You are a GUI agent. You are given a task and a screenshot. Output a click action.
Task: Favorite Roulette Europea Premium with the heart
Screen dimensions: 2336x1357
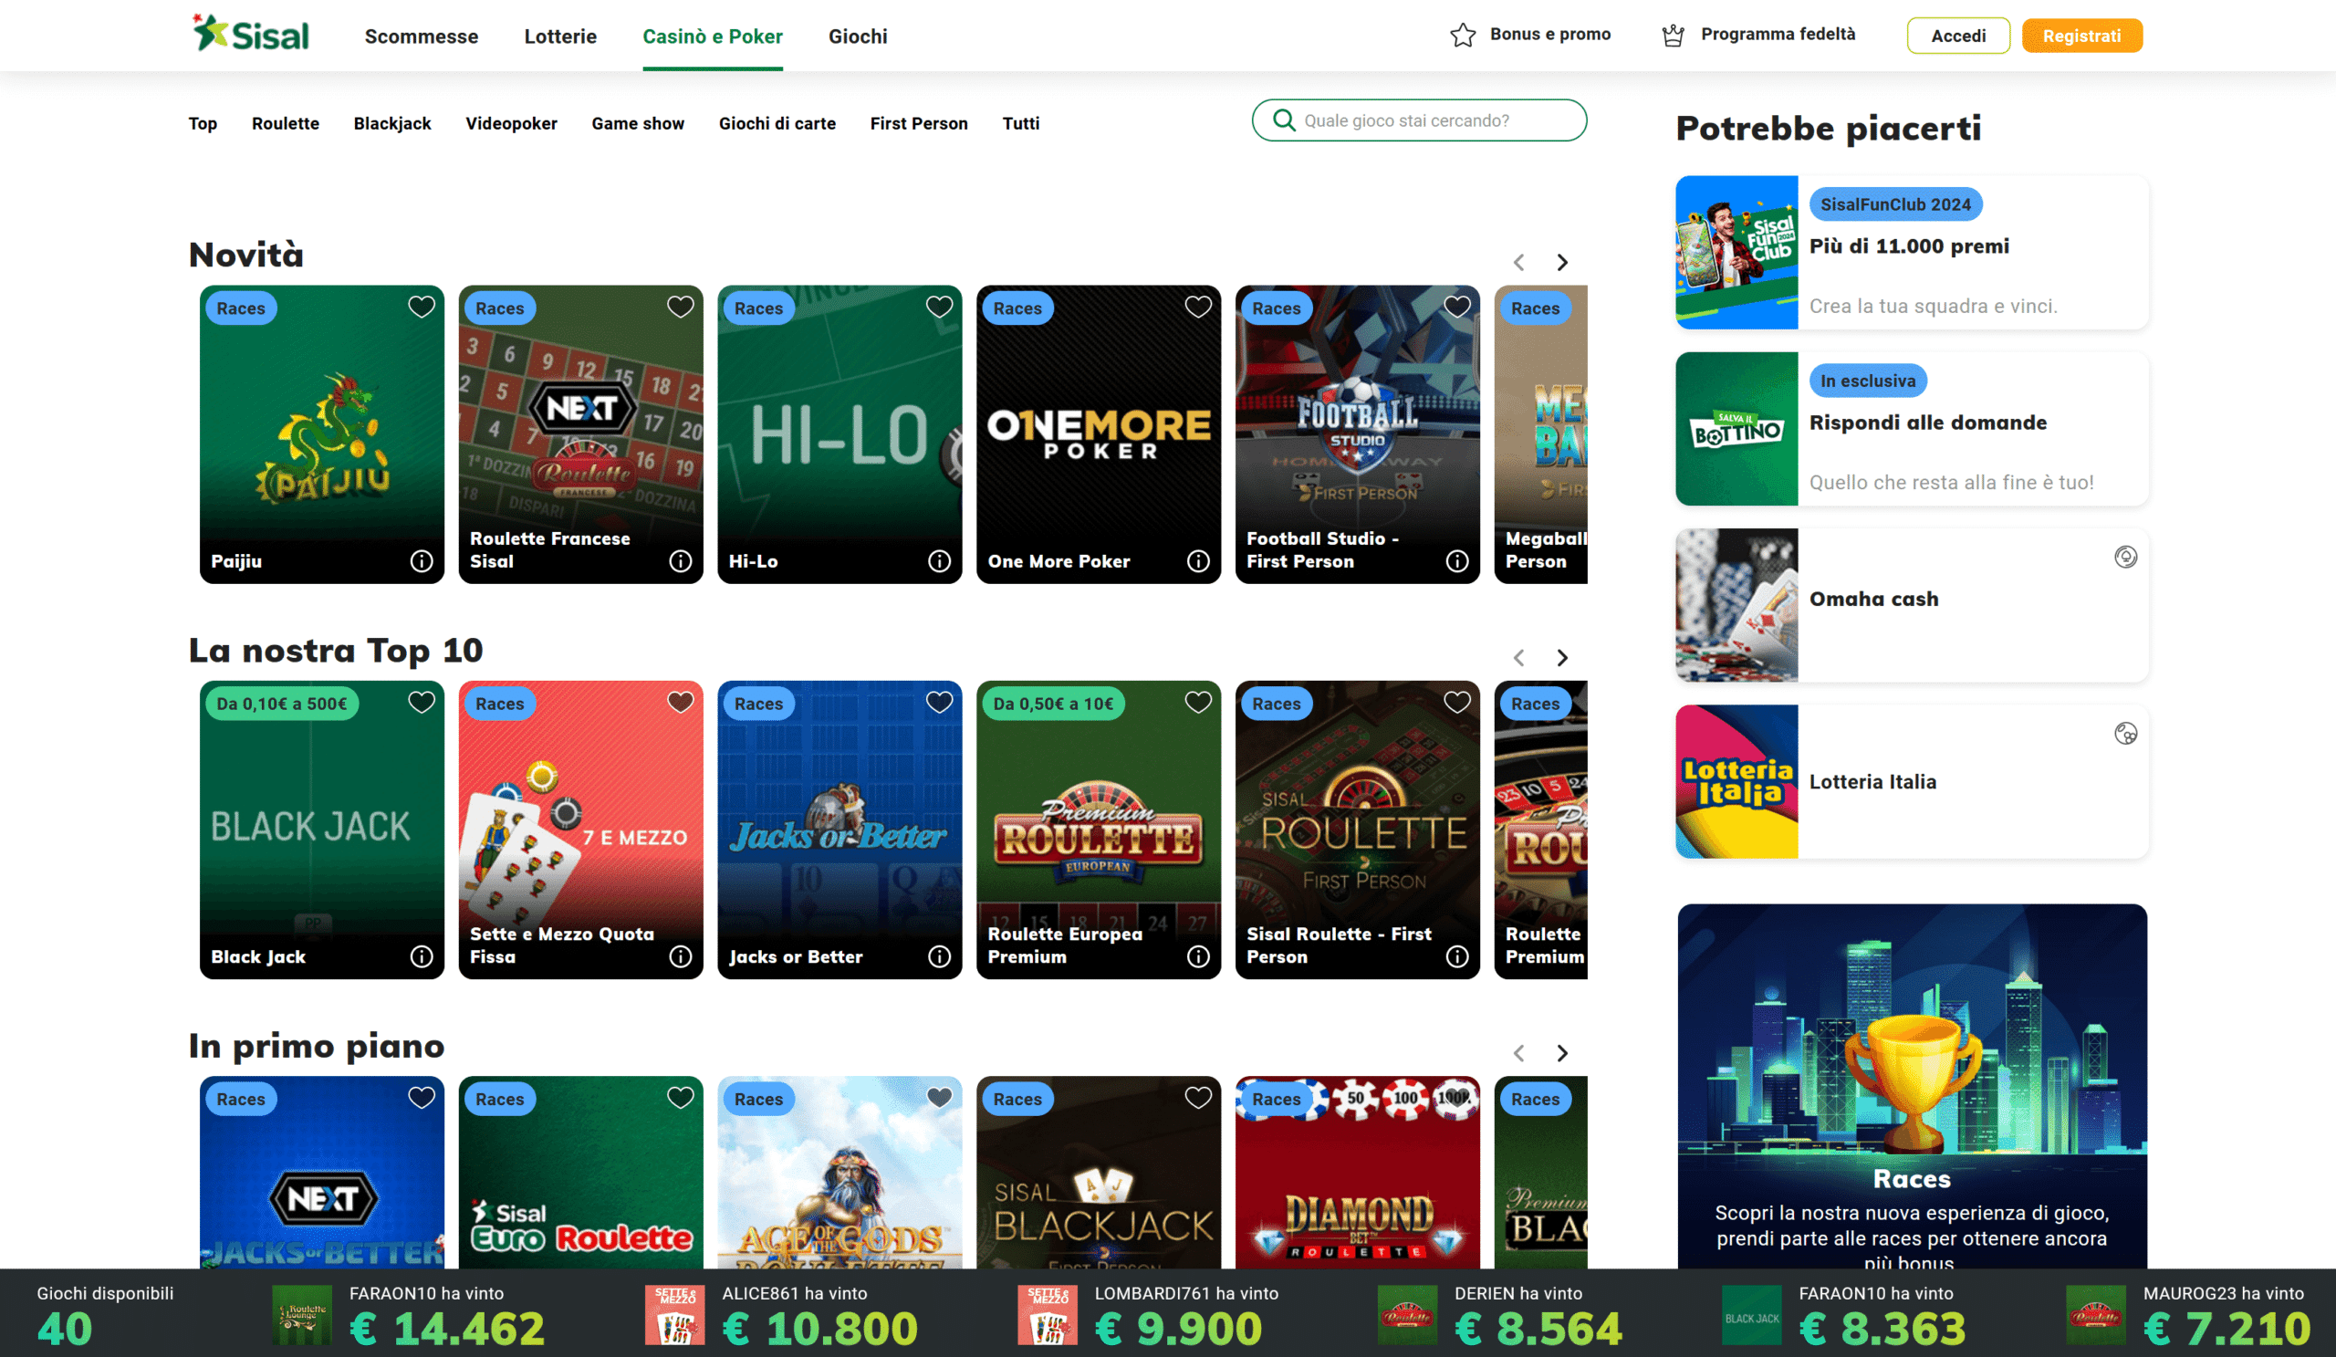click(x=1199, y=703)
